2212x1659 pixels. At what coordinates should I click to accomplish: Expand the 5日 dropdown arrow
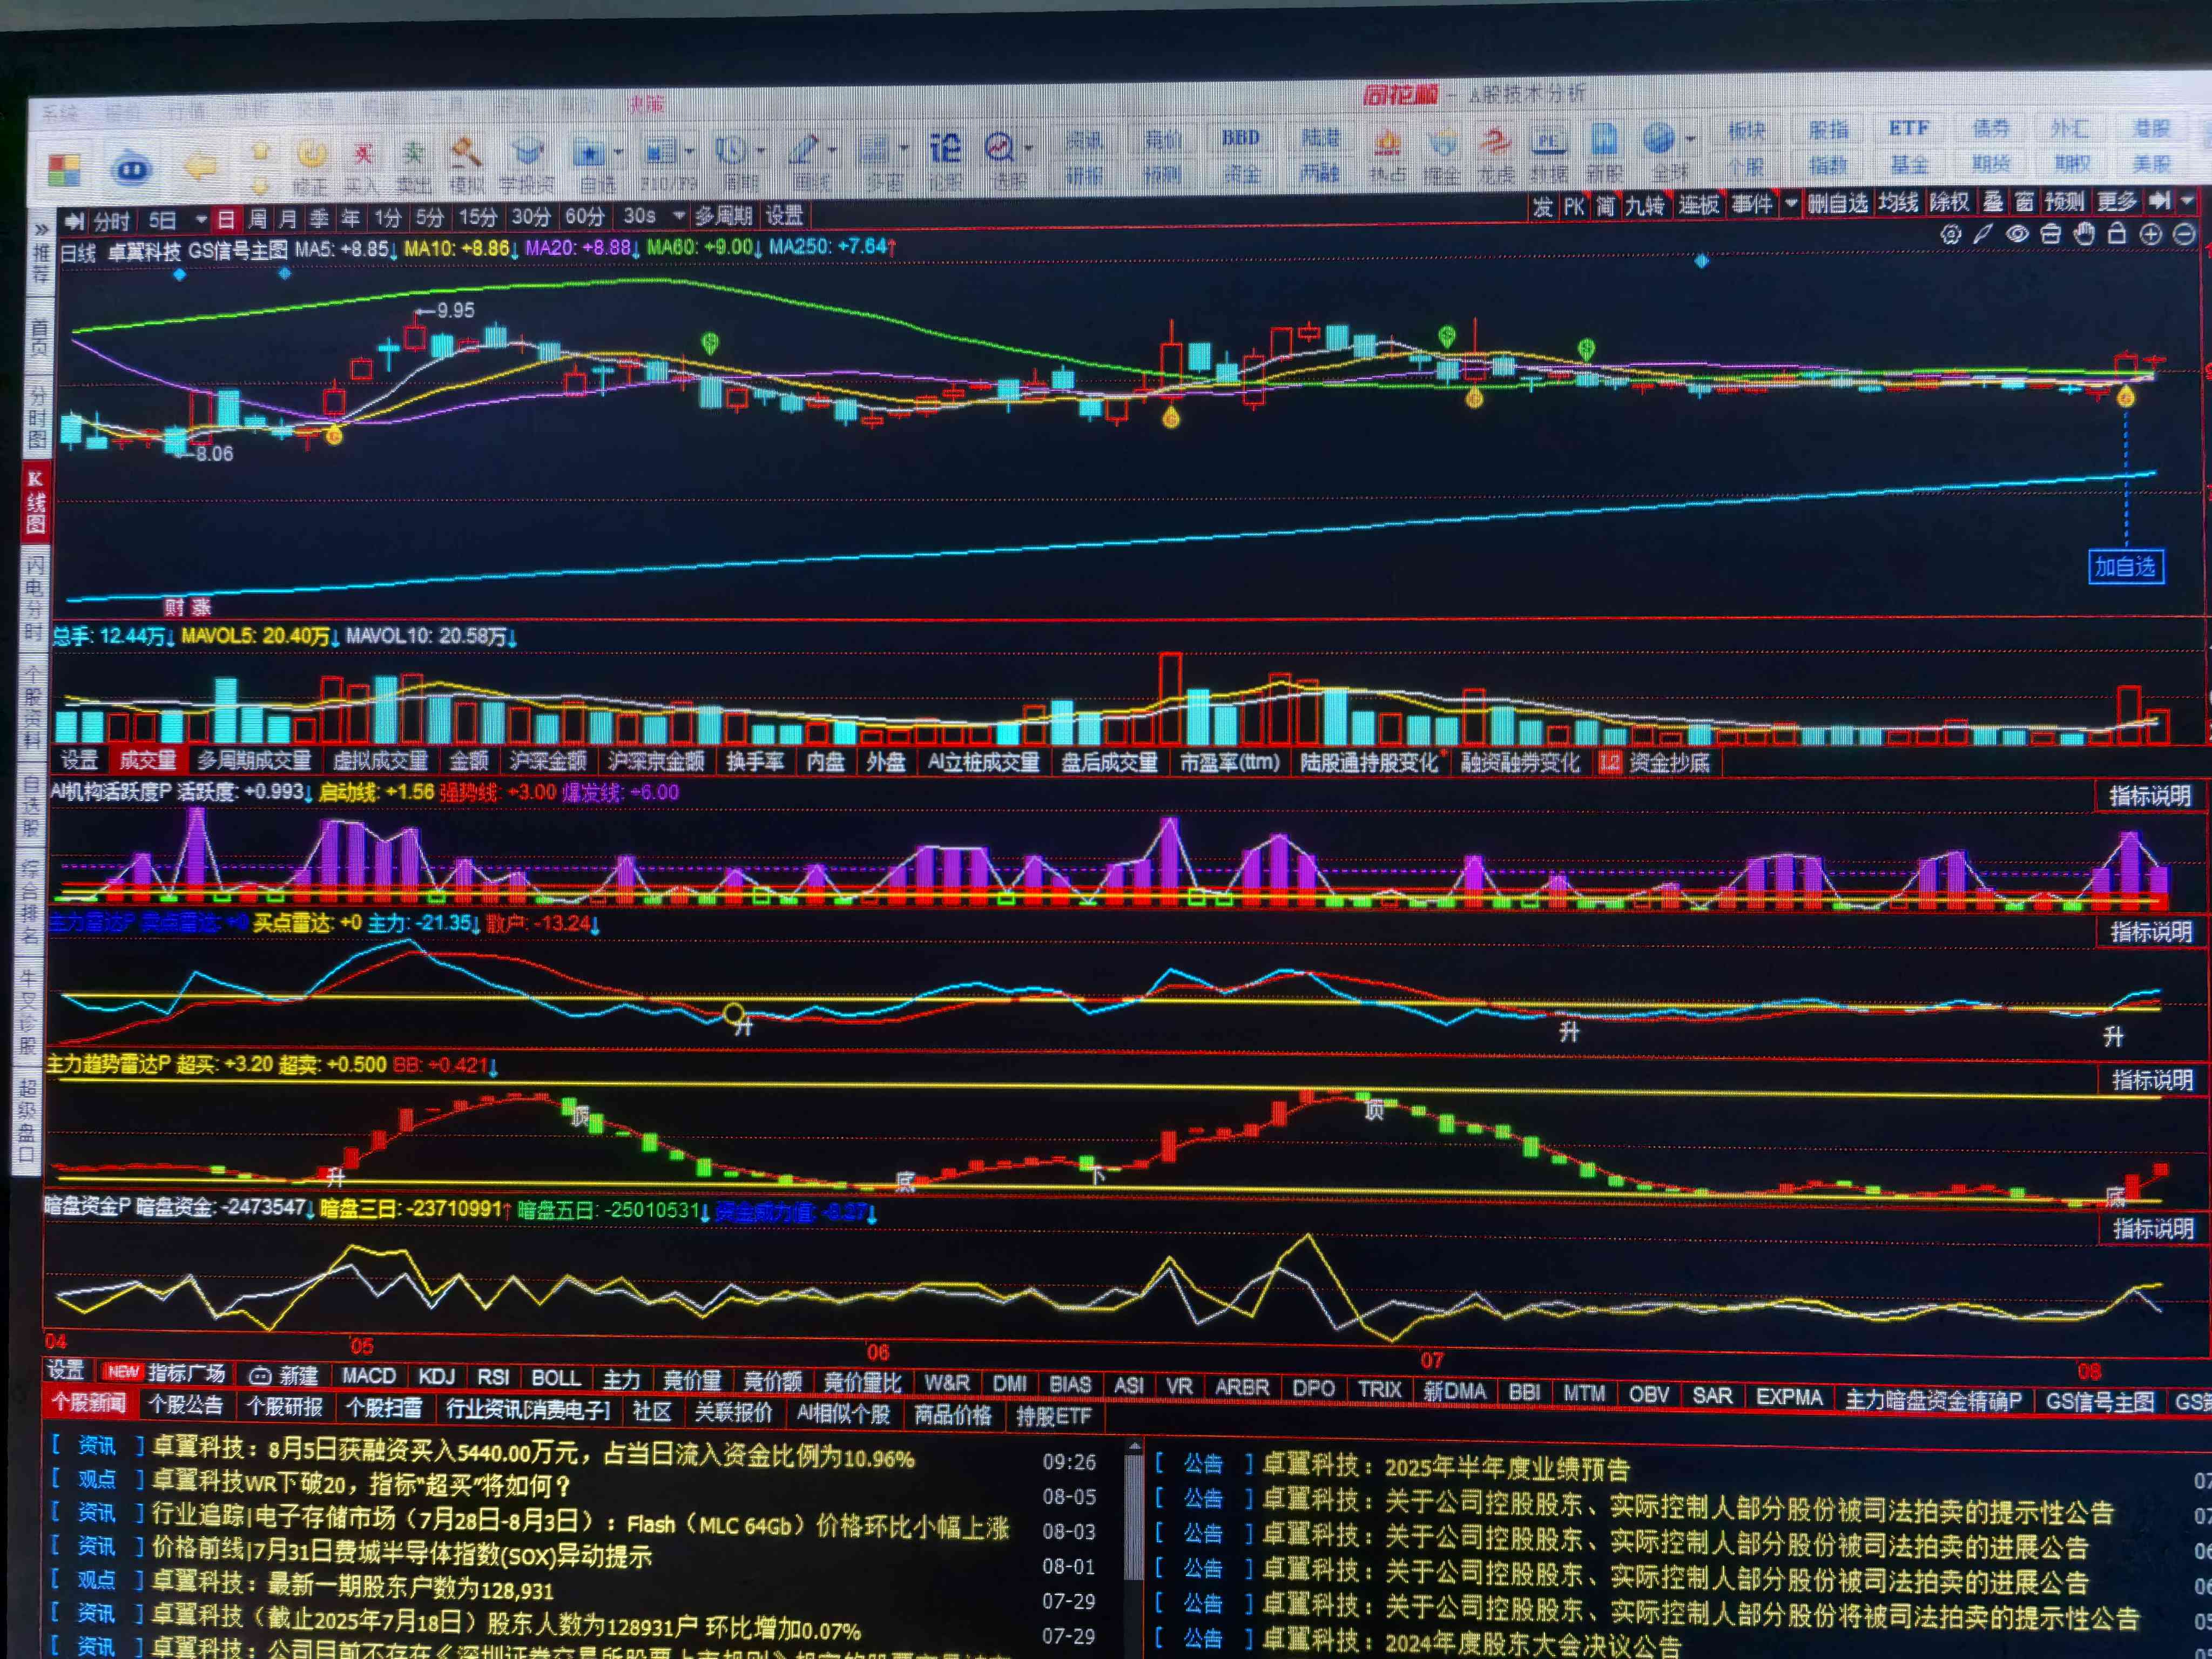(201, 220)
